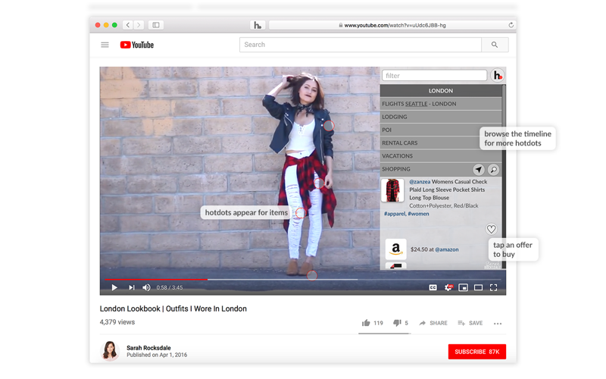Favorite the item with the heart icon

click(491, 229)
